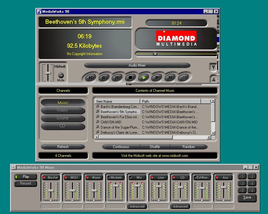Load mixer preset 3
The width and height of the screenshot is (268, 214).
(x=242, y=183)
